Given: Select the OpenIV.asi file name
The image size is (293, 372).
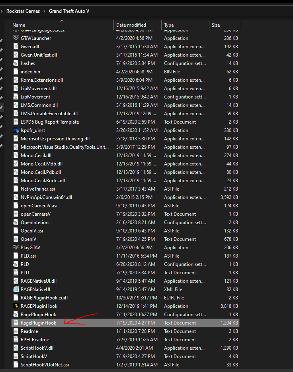Looking at the screenshot, I should tap(32, 230).
